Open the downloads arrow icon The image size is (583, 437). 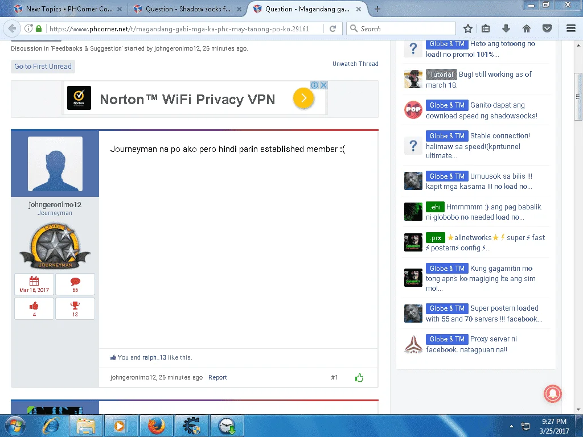click(506, 28)
